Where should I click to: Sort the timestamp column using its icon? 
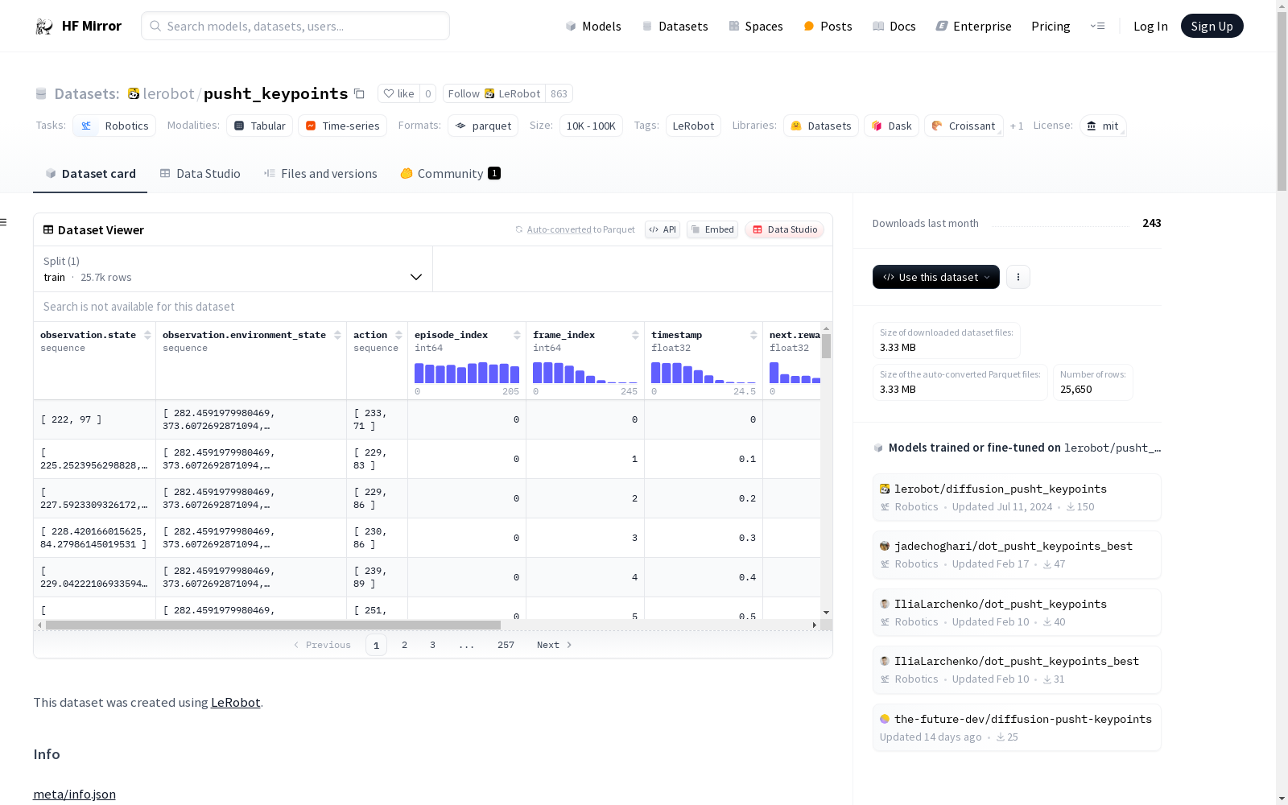pyautogui.click(x=753, y=335)
